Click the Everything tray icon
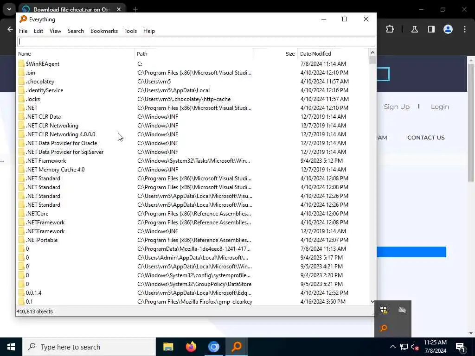 click(x=384, y=328)
